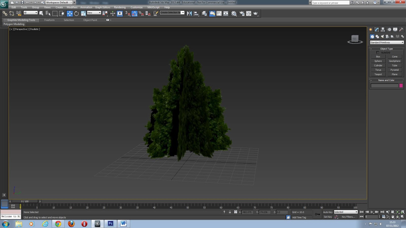Open the MAXScript menu

[x=154, y=7]
